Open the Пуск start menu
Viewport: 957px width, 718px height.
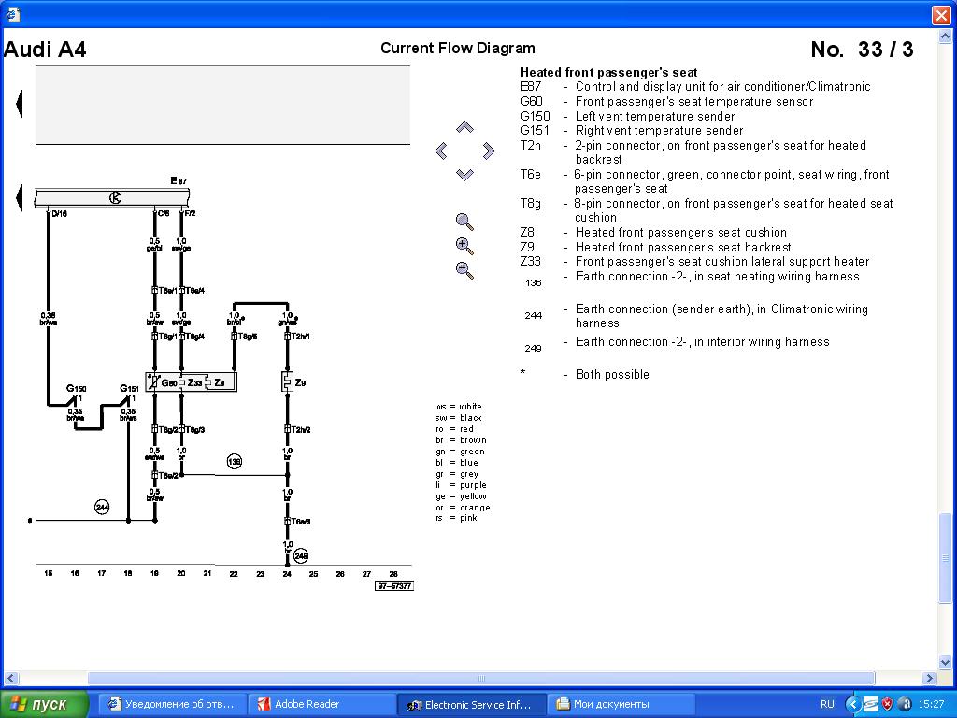tap(44, 704)
